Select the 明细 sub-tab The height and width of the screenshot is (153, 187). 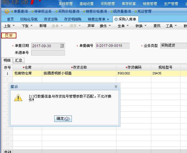pos(7,60)
